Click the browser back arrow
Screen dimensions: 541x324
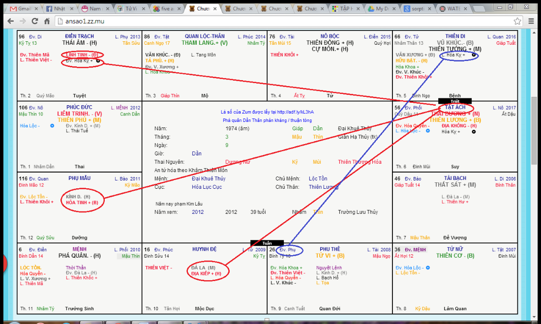tap(10, 21)
